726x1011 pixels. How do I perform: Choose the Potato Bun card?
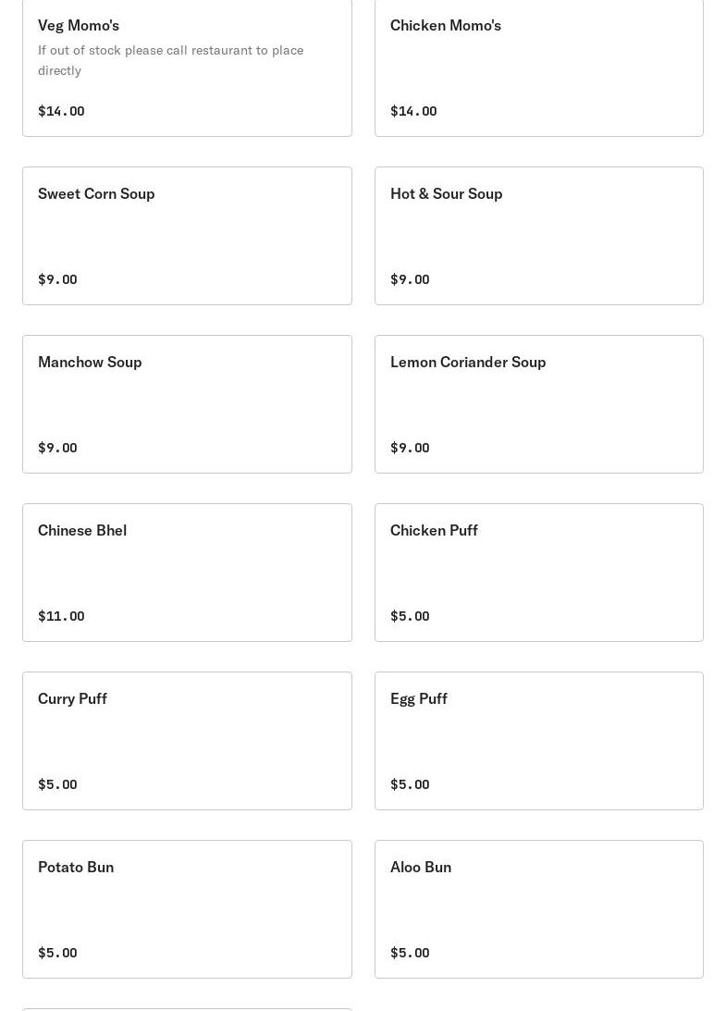coord(187,908)
